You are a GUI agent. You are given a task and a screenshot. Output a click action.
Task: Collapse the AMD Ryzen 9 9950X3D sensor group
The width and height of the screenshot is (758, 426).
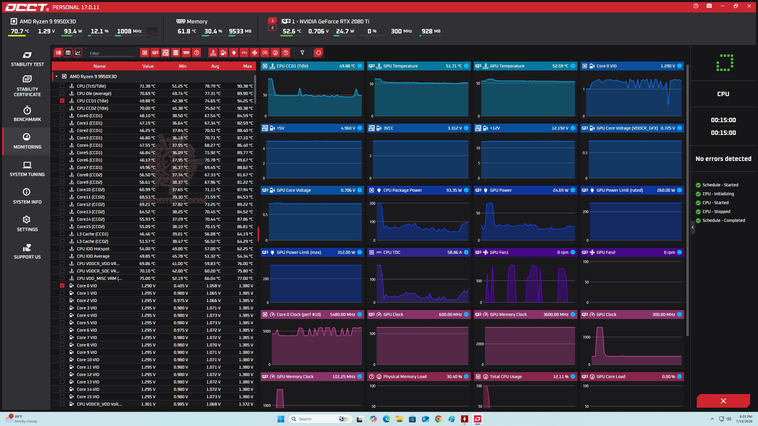(x=57, y=76)
